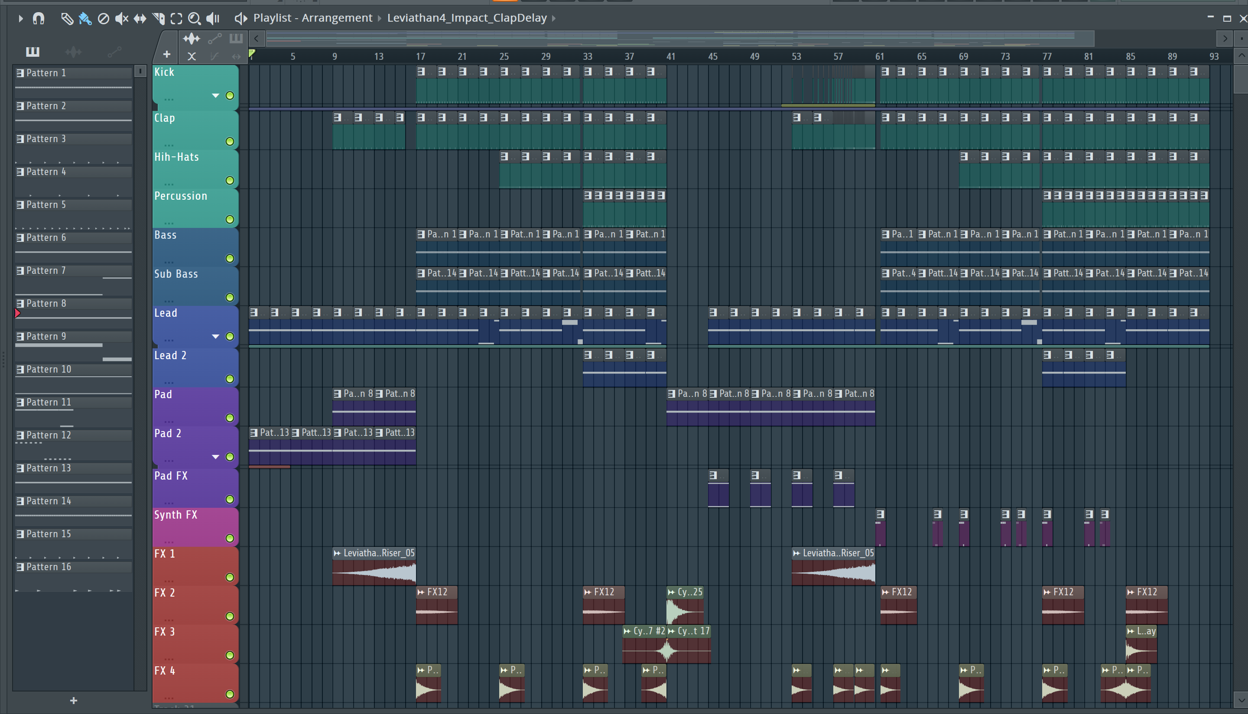Click the X-shaped icon below the waveform focus icon
Screen dimensions: 1248x714
click(192, 56)
